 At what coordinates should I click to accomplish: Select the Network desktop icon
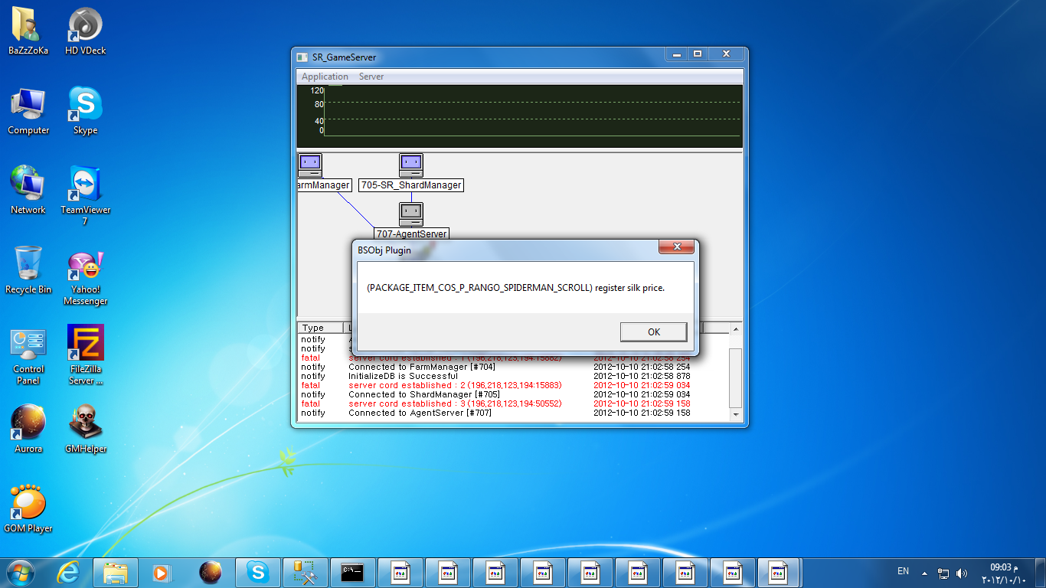tap(28, 190)
